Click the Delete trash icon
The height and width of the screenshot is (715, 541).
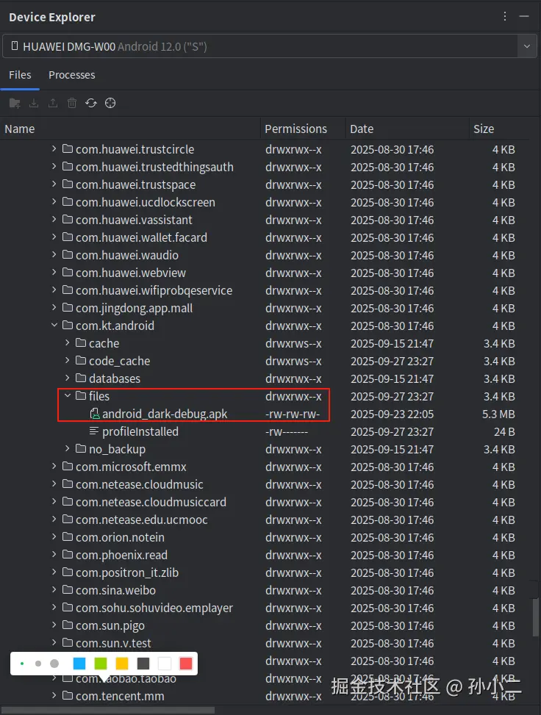tap(72, 103)
